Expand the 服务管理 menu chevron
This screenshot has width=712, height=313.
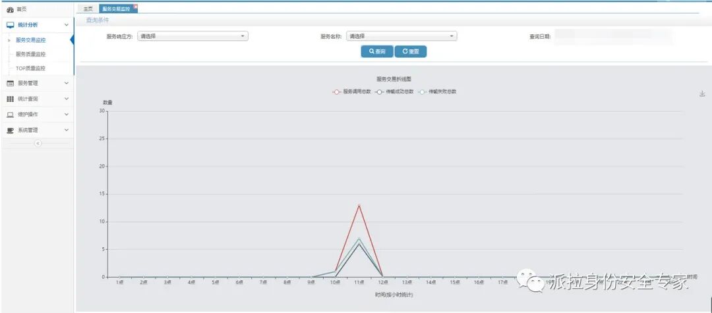pos(67,84)
